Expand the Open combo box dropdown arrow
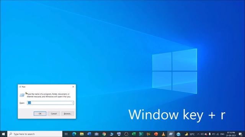Viewport: 245px width, 137px height. (x=72, y=103)
